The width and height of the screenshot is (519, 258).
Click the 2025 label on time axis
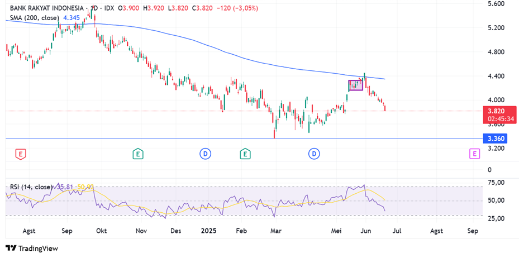pos(208,230)
